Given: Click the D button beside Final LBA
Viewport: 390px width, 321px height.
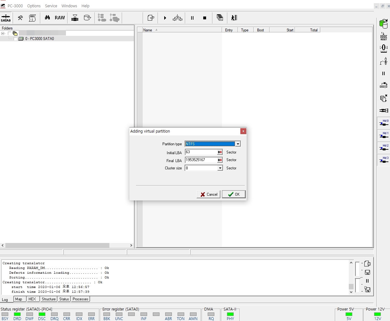Looking at the screenshot, I should tap(220, 160).
